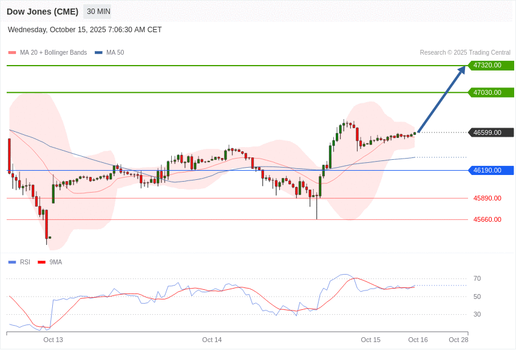516x350 pixels.
Task: Click the 30 MIN timeframe badge
Action: click(x=98, y=12)
